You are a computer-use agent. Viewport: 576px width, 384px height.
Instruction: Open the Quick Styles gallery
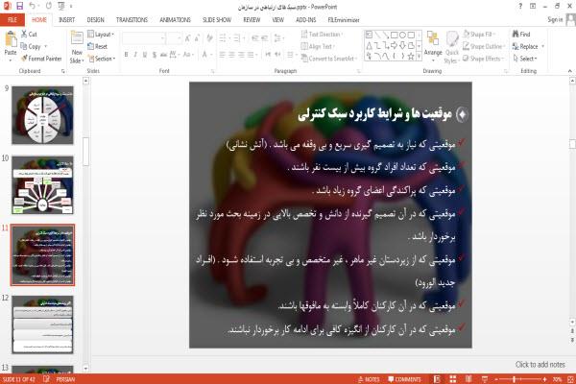(x=452, y=48)
